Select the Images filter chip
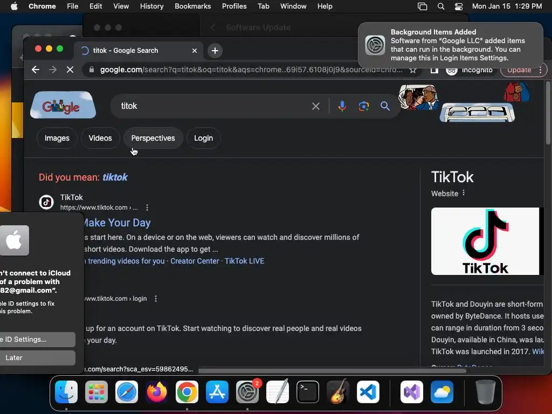This screenshot has width=552, height=414. [x=57, y=138]
